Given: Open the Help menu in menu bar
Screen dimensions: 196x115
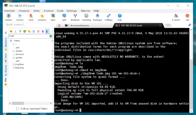Looking at the screenshot, I should (x=96, y=11).
